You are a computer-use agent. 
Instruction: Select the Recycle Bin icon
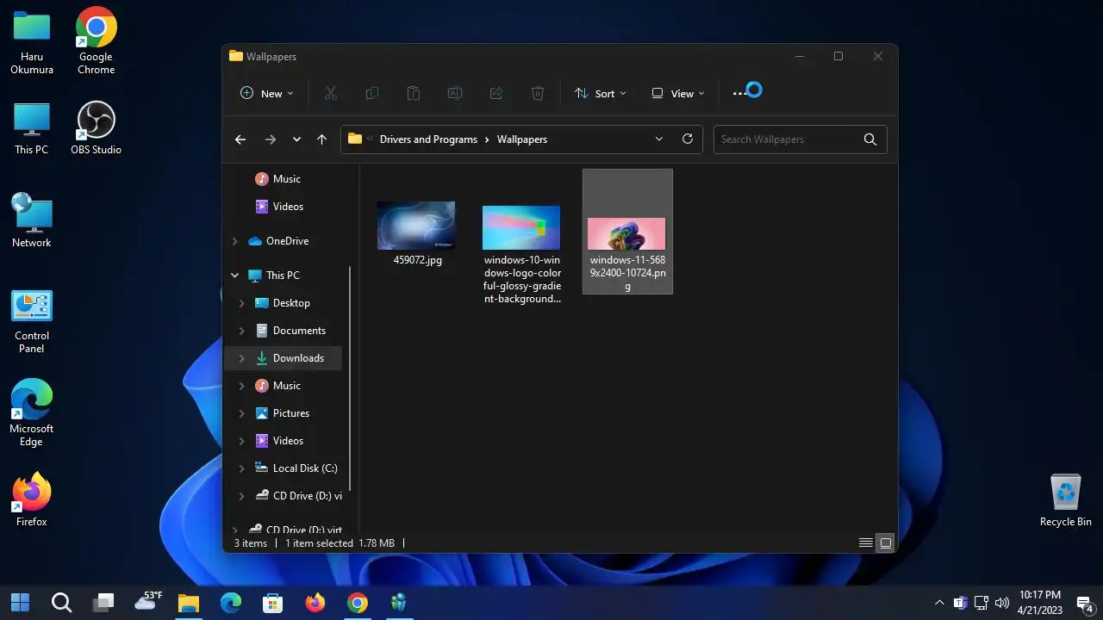pyautogui.click(x=1066, y=499)
